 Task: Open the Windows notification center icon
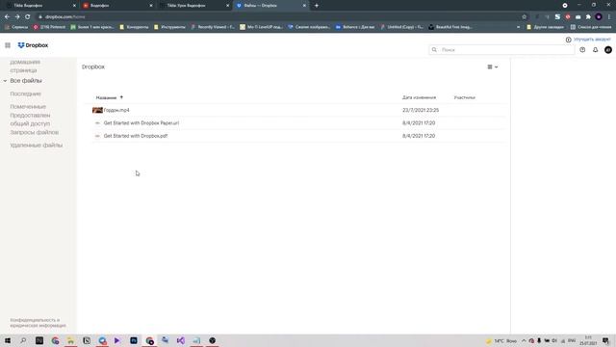tap(605, 340)
